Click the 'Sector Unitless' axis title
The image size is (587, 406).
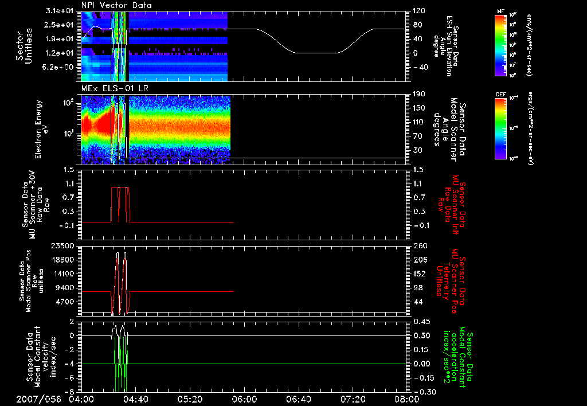point(24,46)
